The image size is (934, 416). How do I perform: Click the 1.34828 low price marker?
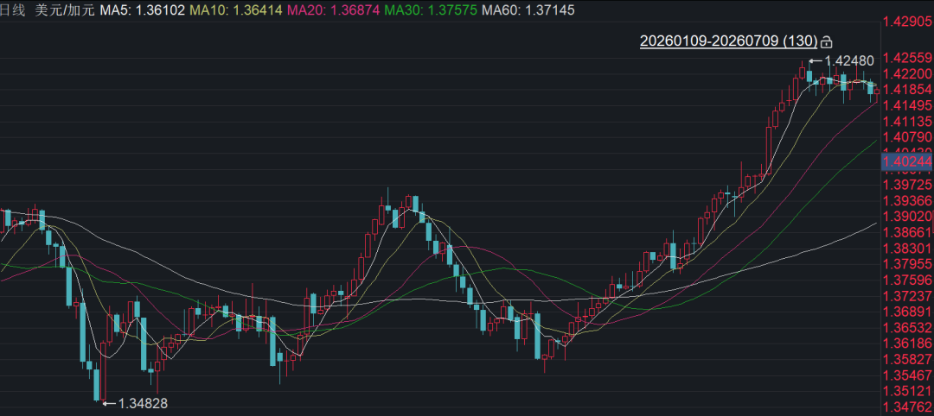coord(143,404)
